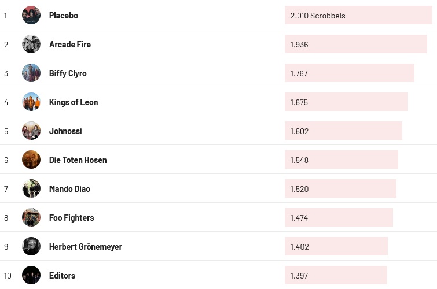Image resolution: width=437 pixels, height=289 pixels.
Task: Click the 2.010 Scrobbels bar
Action: pos(358,16)
